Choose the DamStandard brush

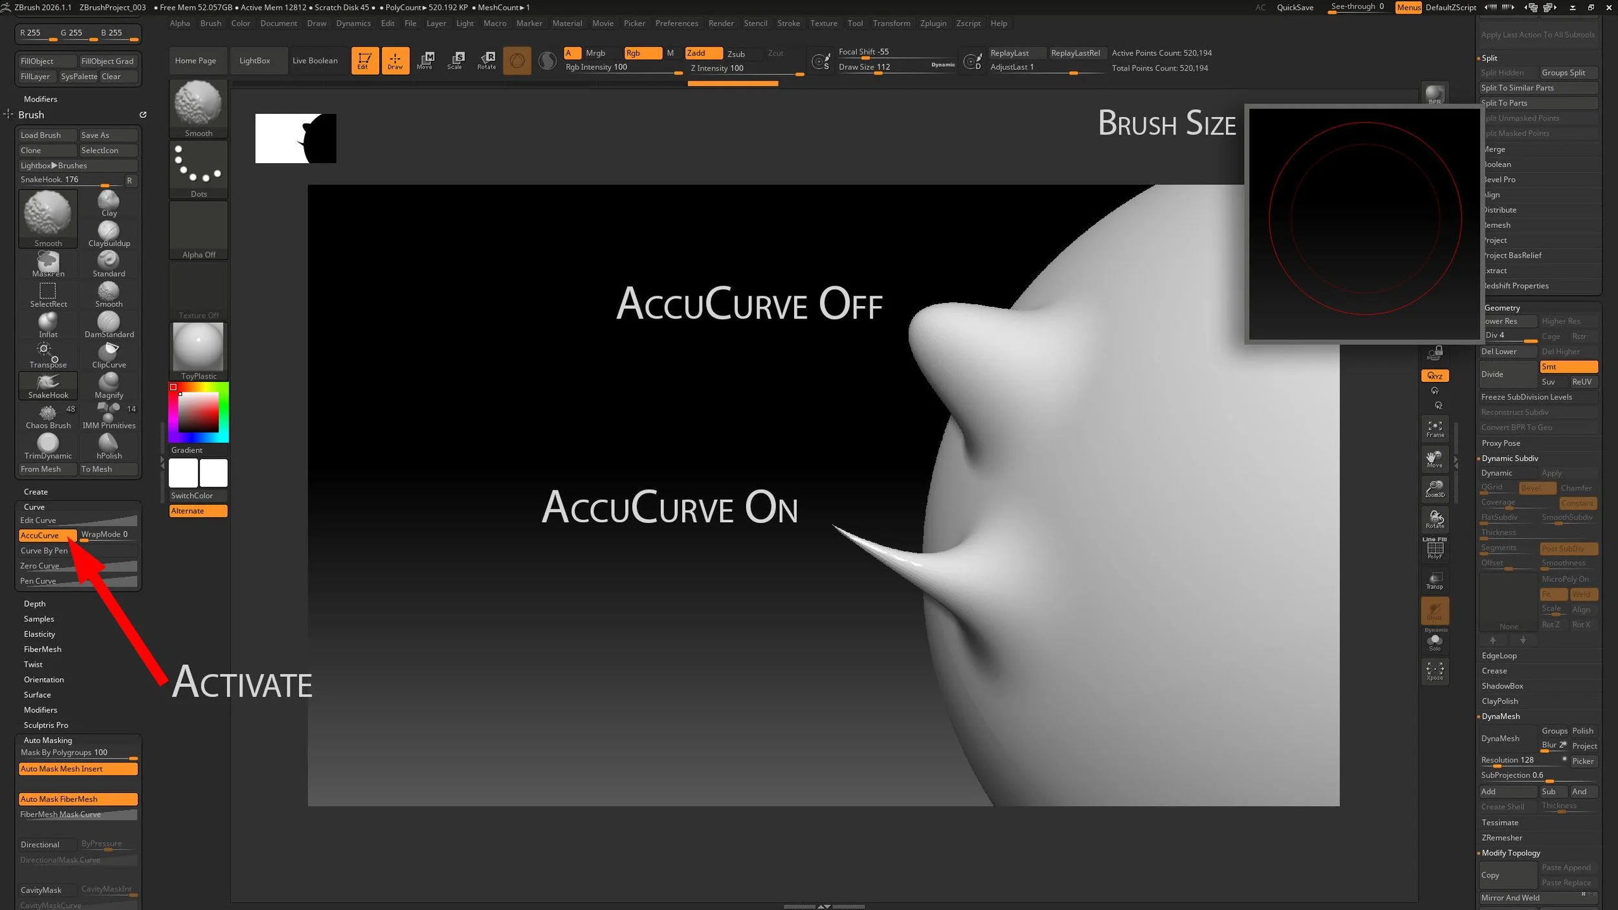tap(109, 324)
